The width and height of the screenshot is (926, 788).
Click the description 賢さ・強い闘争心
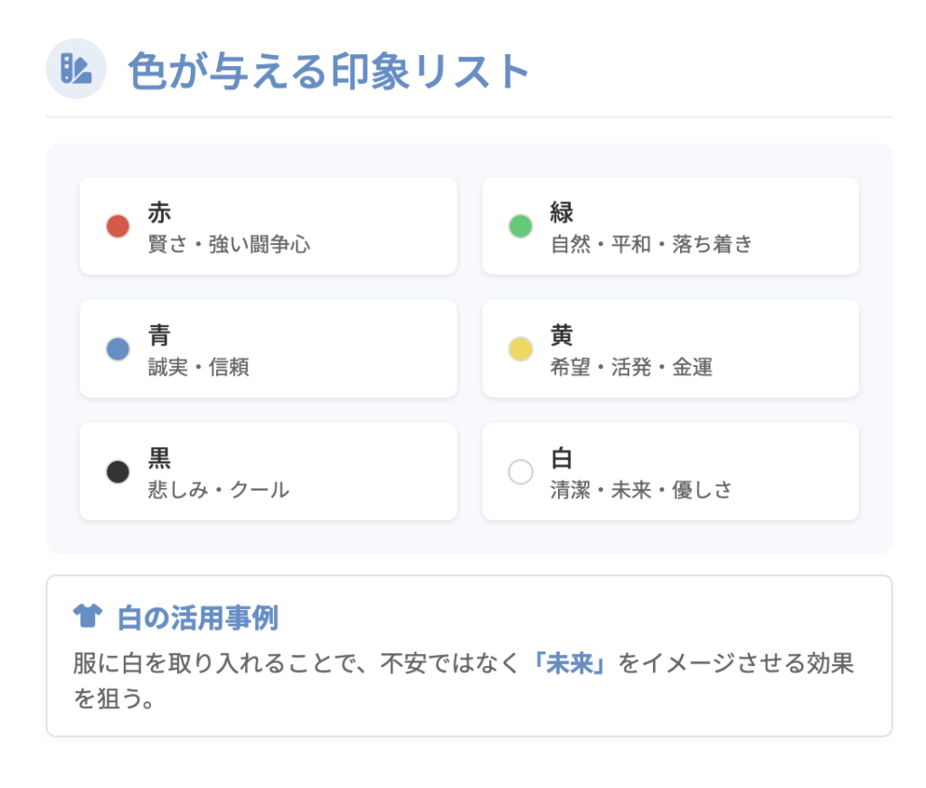[229, 244]
